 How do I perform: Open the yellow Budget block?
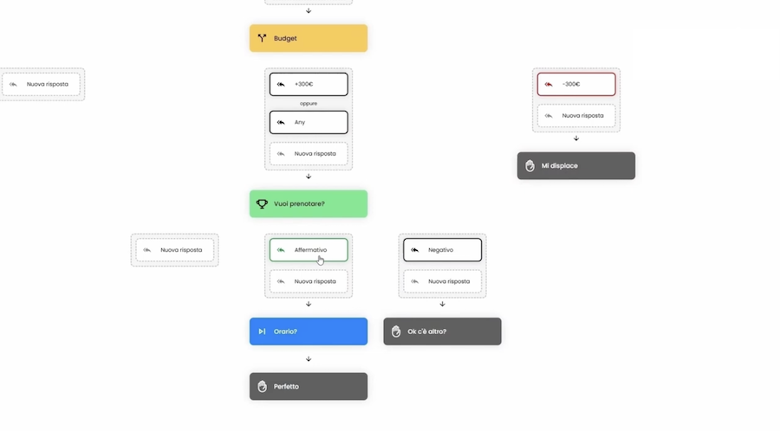309,38
